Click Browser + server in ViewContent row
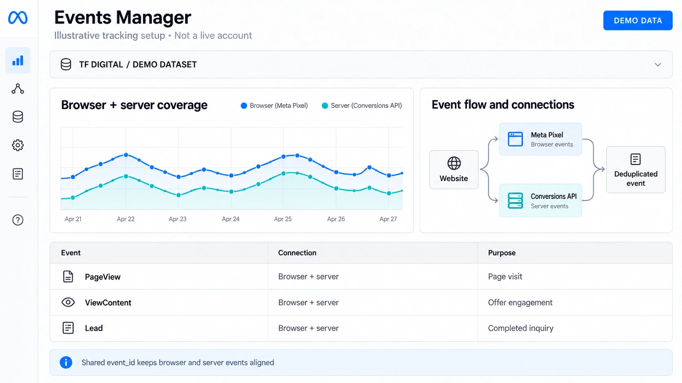This screenshot has width=682, height=383. point(308,302)
